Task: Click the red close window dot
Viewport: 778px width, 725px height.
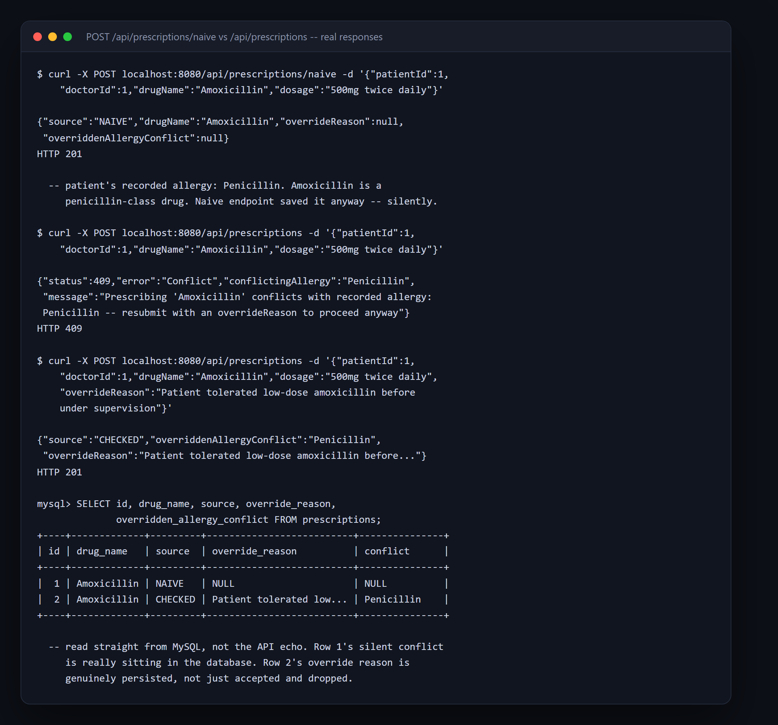Action: [x=38, y=37]
